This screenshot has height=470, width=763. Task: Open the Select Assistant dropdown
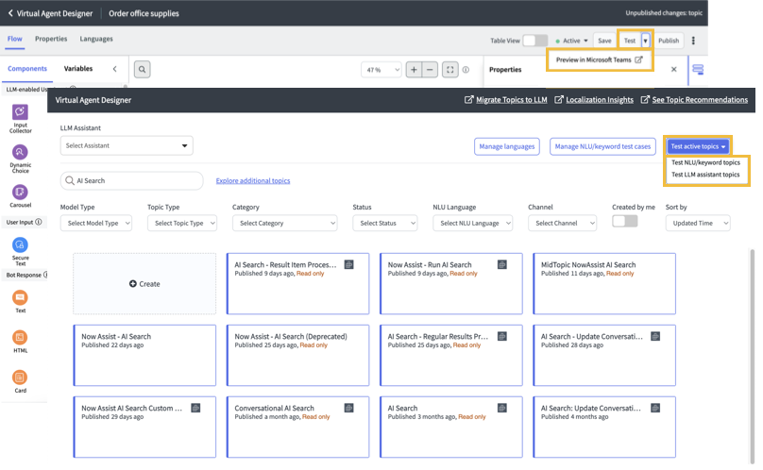coord(127,145)
